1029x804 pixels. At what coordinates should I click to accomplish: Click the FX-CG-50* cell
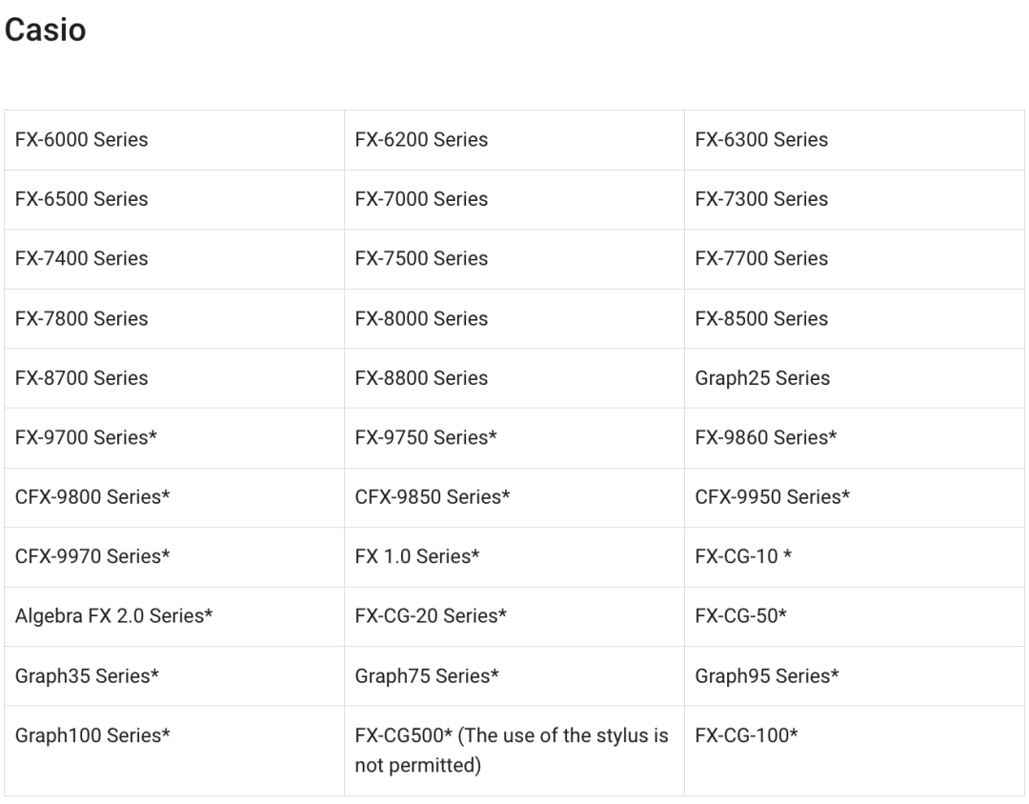(740, 616)
